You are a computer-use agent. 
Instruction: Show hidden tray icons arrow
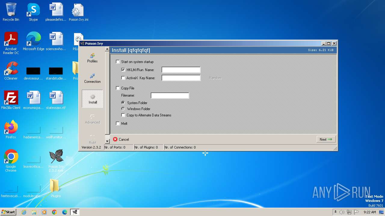335,212
